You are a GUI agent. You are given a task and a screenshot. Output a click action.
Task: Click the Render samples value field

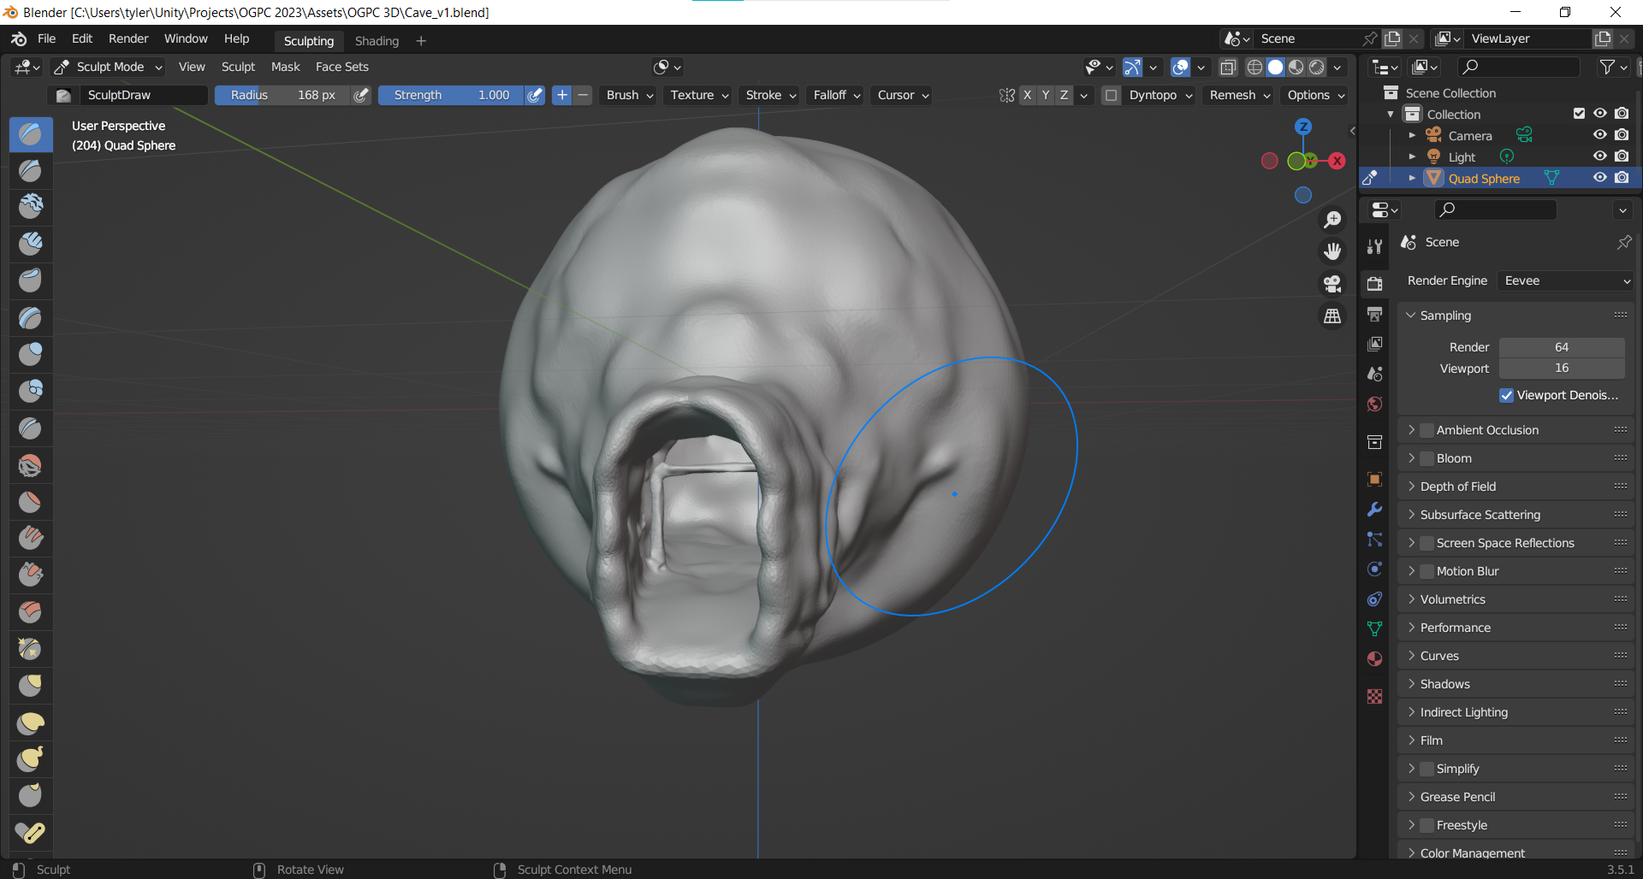(1561, 347)
